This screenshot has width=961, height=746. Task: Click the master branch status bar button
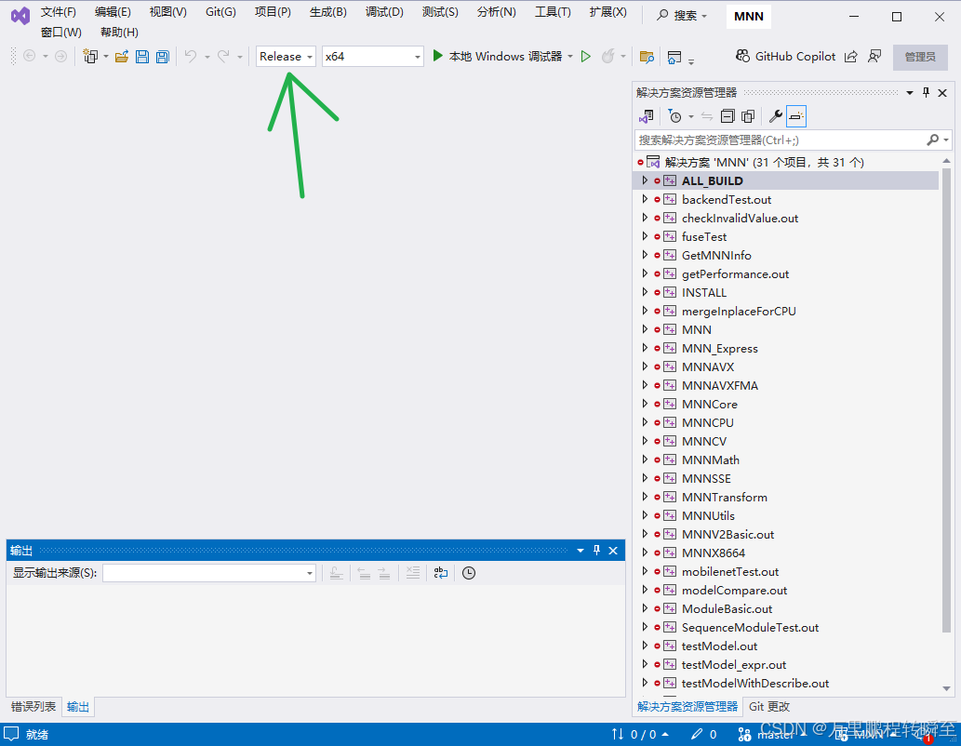click(x=770, y=734)
